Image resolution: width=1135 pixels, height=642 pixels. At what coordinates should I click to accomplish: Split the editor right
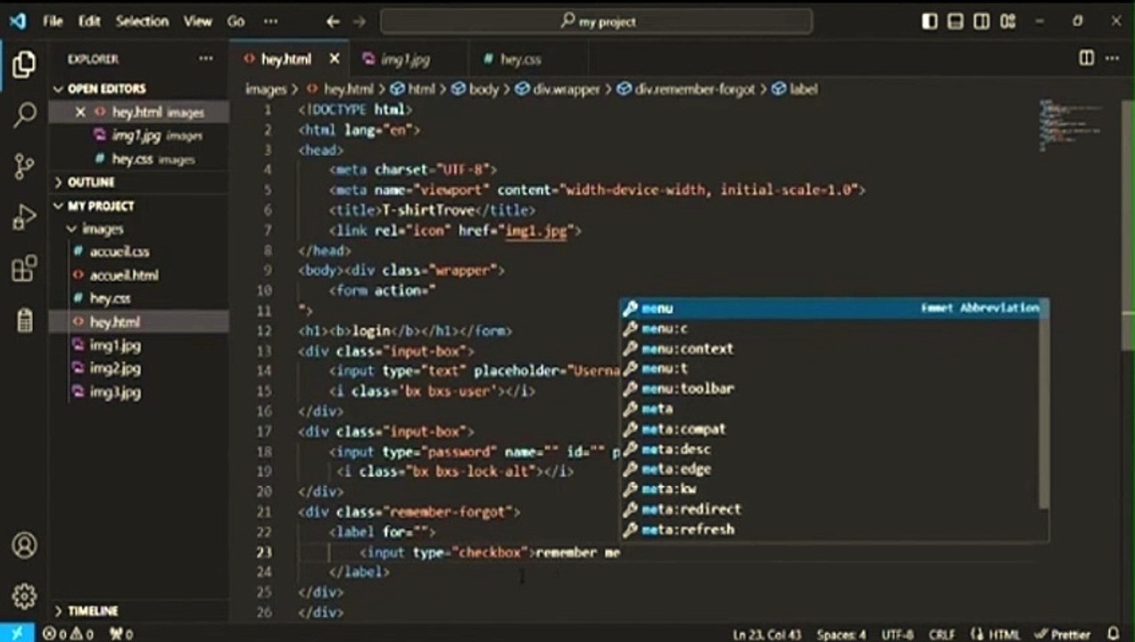[1086, 58]
